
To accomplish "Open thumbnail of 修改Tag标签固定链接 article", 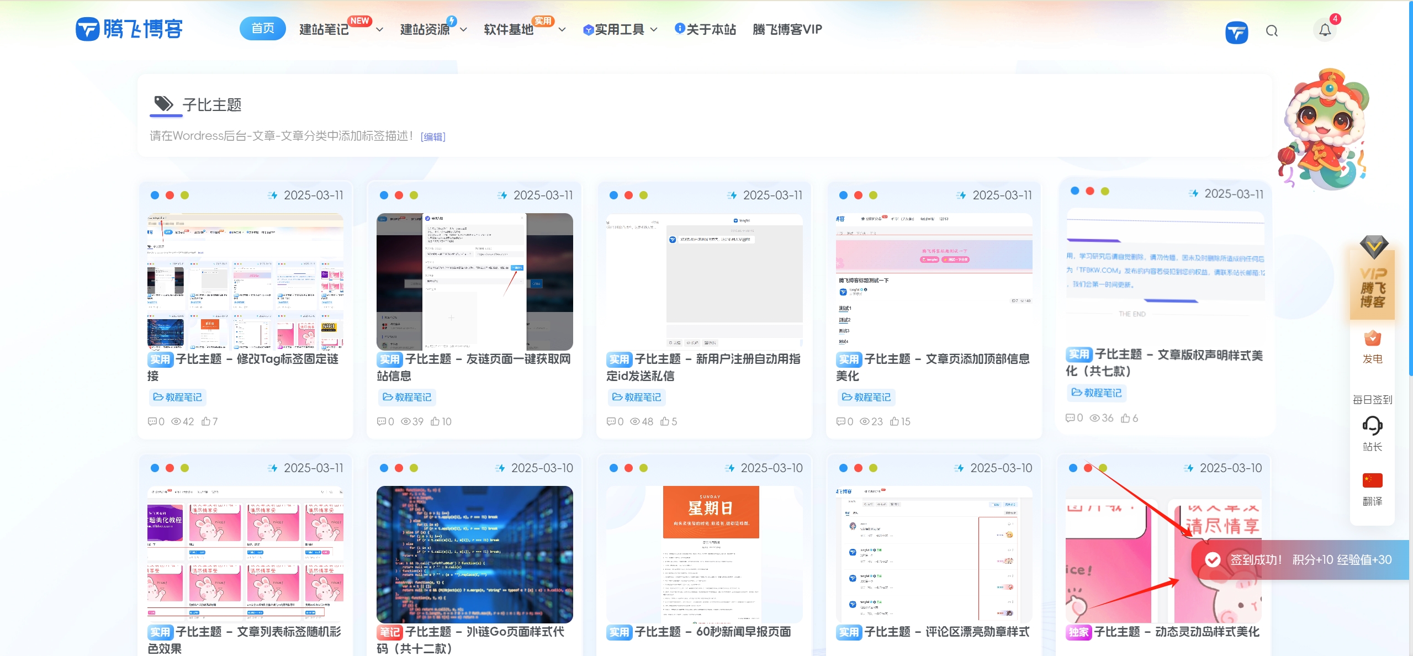I will coord(245,282).
